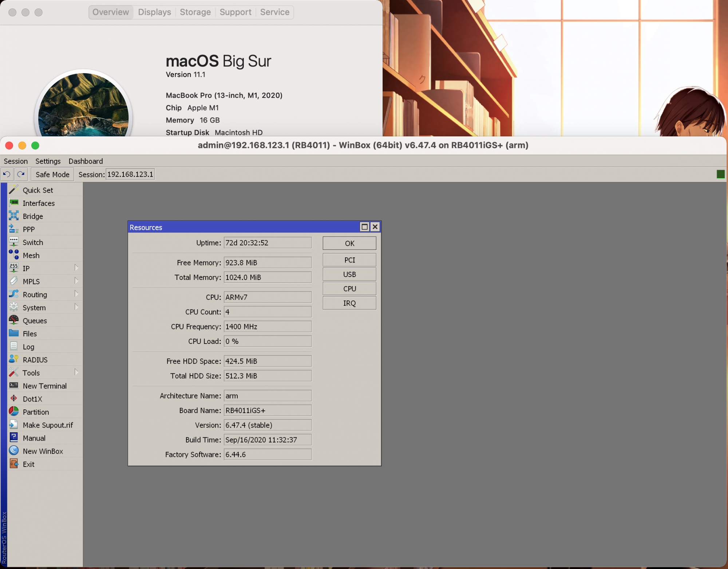Click the Files folder icon
The width and height of the screenshot is (728, 569).
pyautogui.click(x=14, y=333)
